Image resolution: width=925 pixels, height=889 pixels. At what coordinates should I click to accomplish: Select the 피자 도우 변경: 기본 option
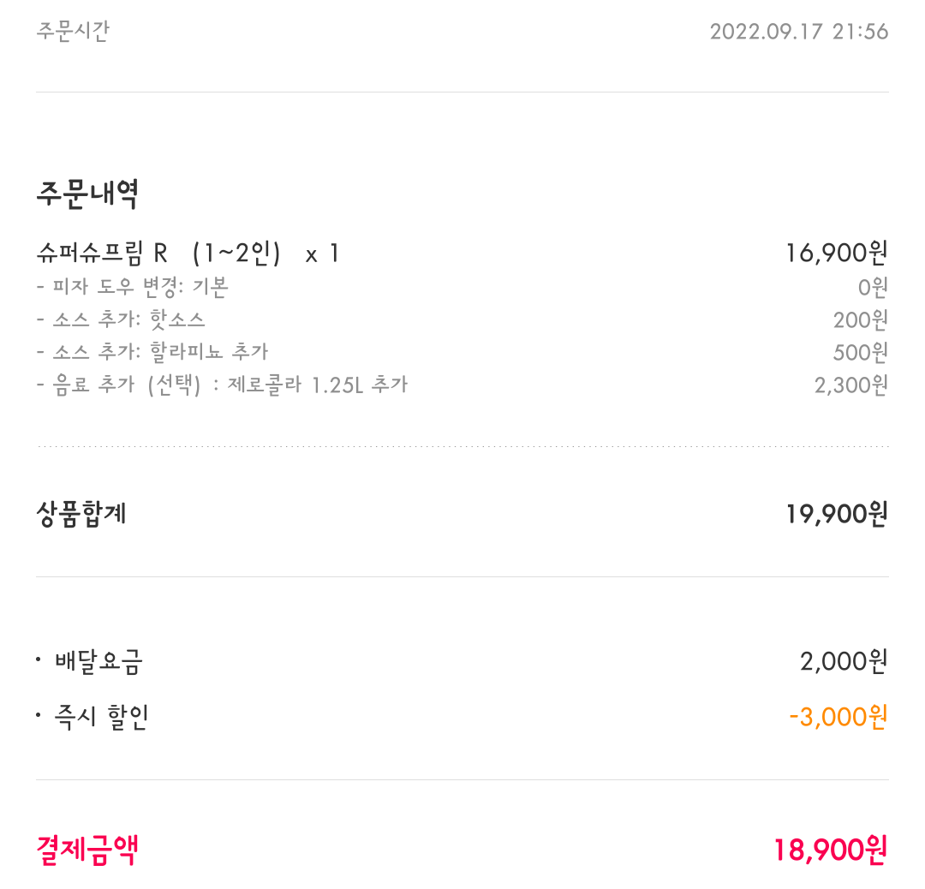133,287
